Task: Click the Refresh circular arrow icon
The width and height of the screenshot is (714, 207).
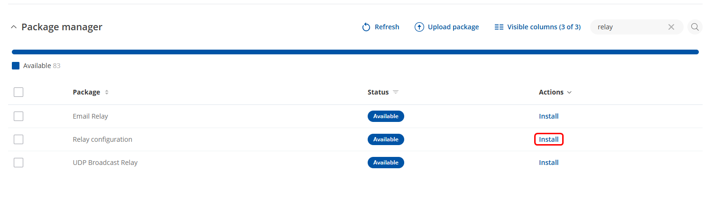Action: click(x=366, y=27)
